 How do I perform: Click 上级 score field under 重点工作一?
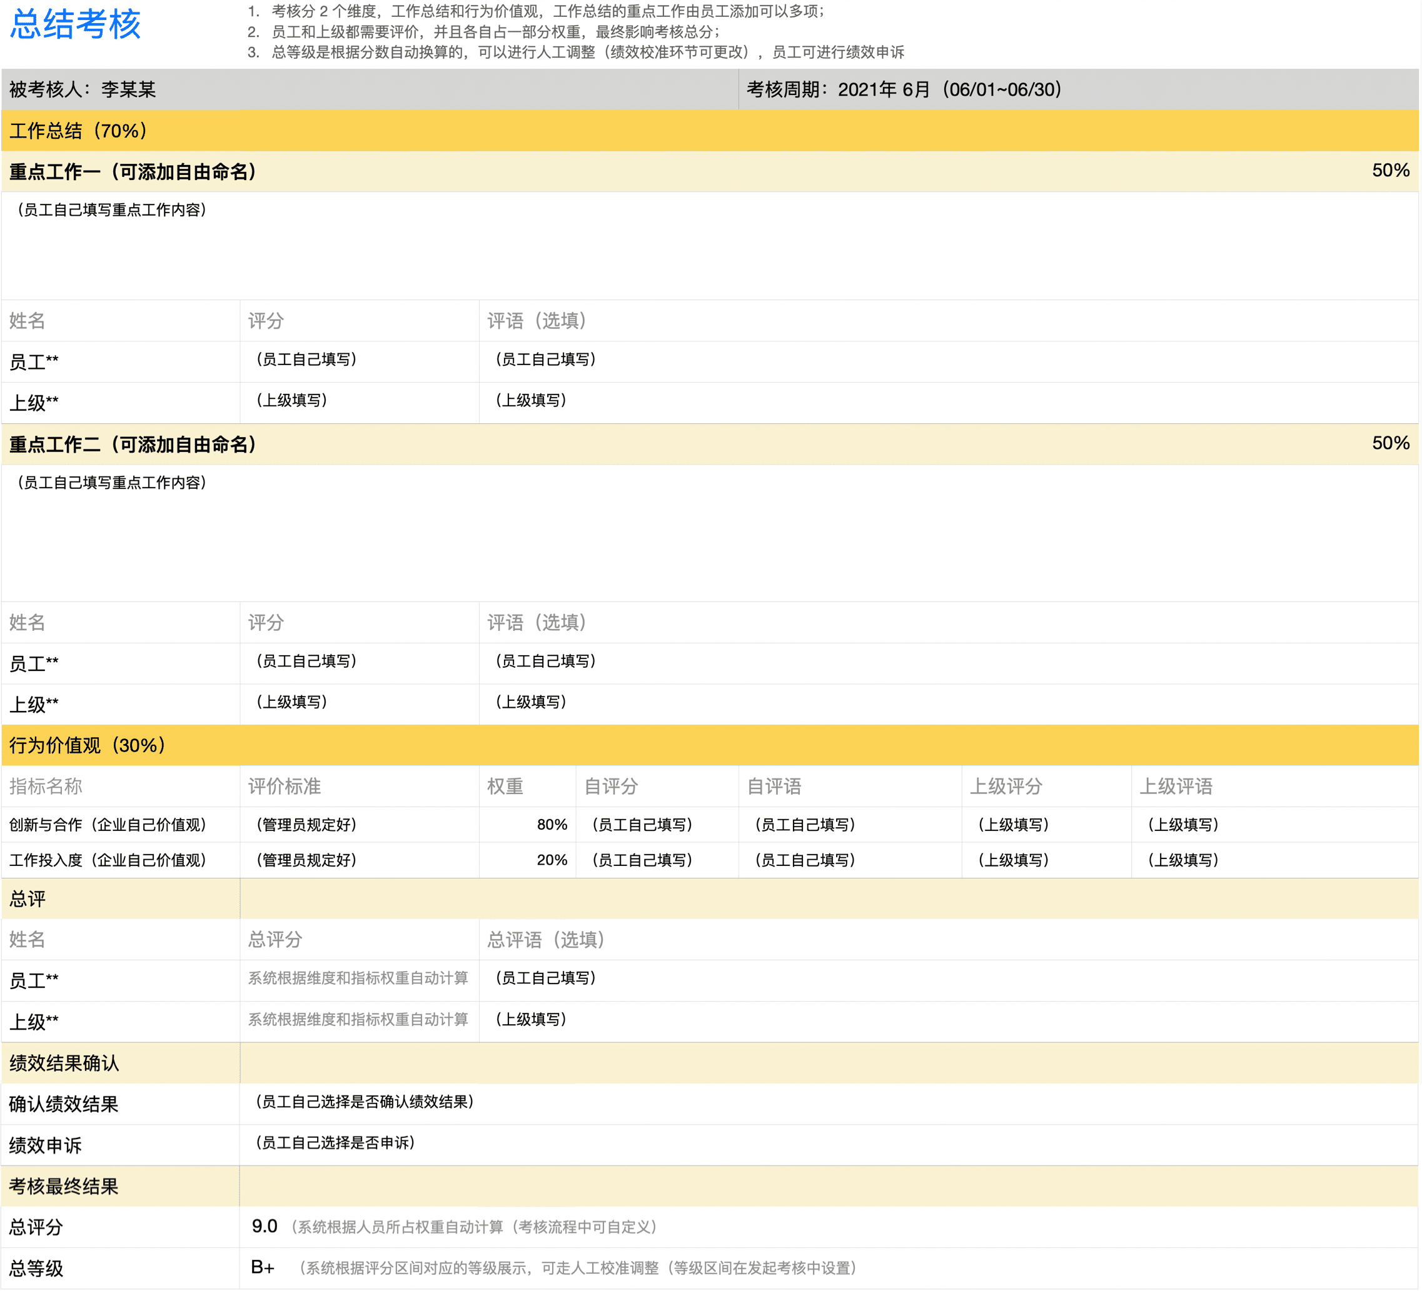click(360, 403)
